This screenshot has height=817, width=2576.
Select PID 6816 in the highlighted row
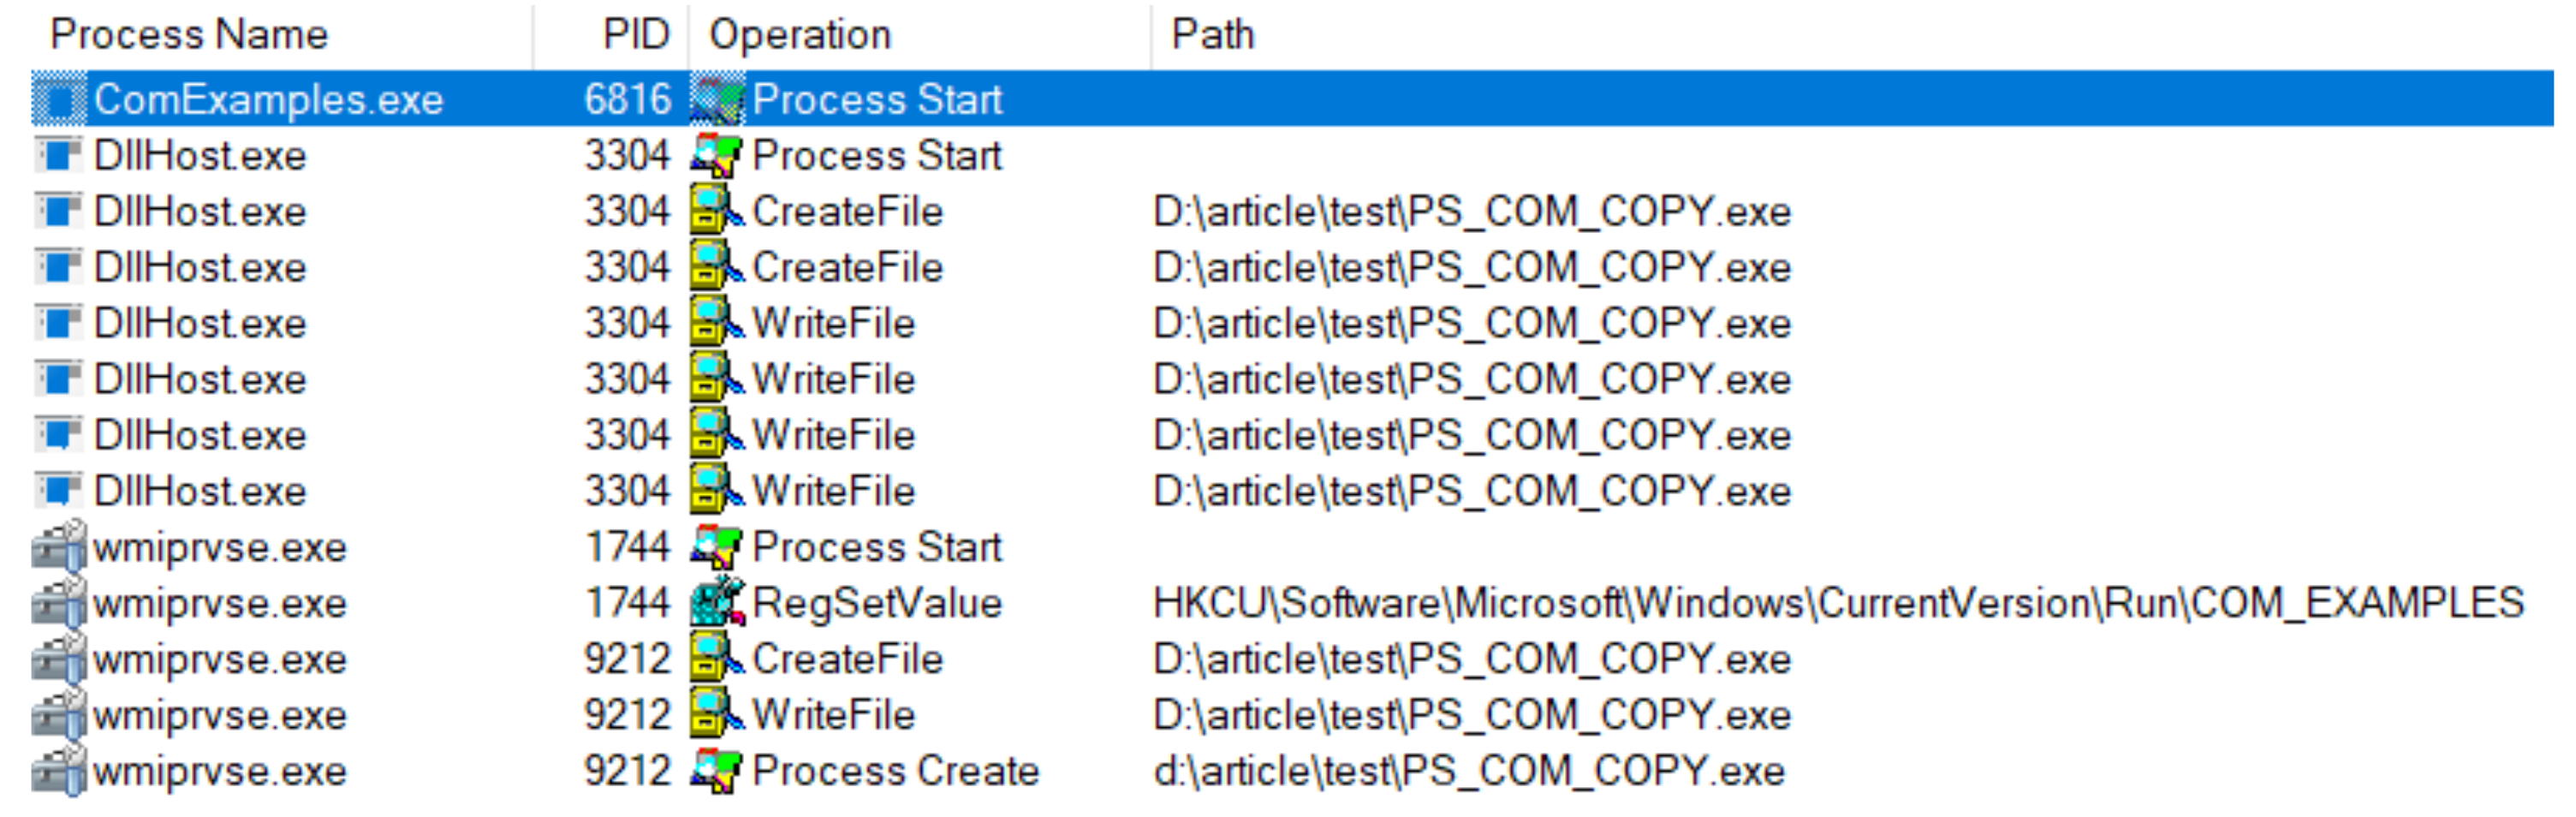coord(627,99)
